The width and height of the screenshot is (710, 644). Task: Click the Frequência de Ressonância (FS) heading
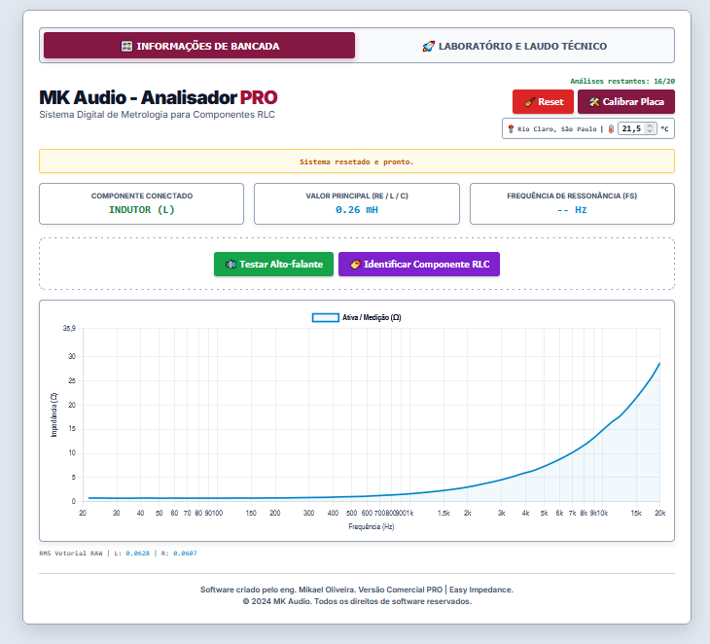click(572, 196)
